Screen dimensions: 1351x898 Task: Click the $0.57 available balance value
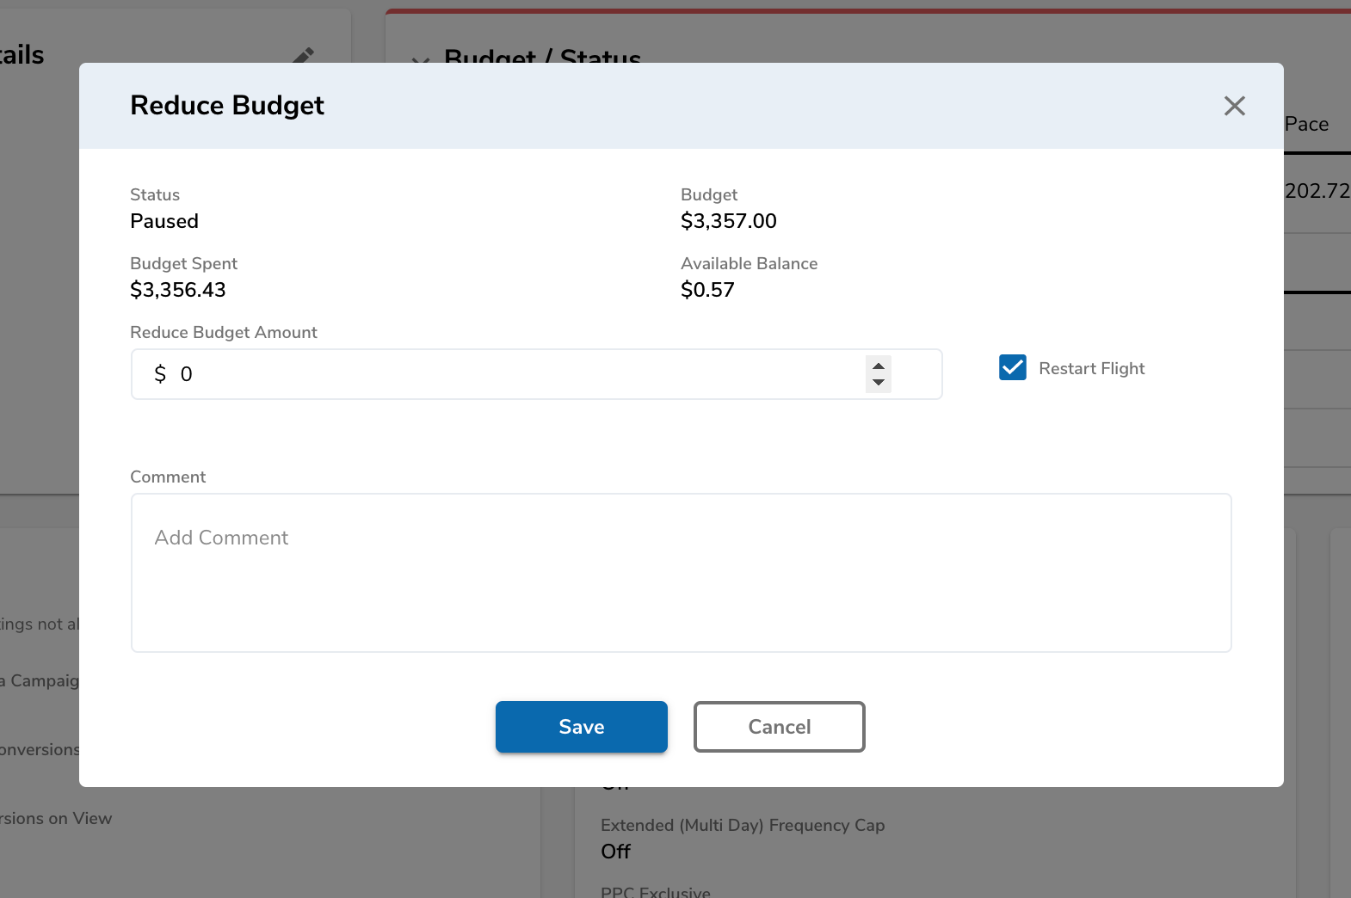(x=707, y=290)
